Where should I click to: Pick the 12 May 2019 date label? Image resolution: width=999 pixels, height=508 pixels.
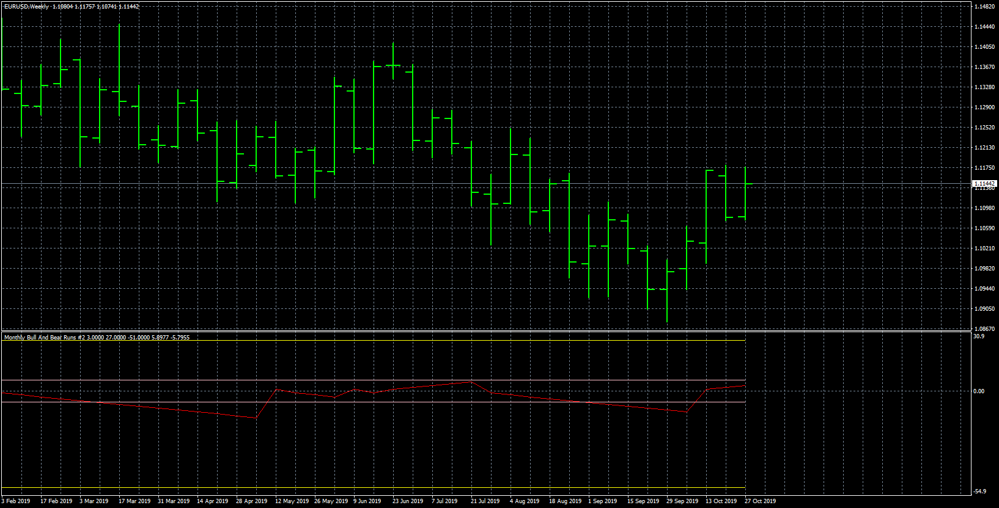[292, 501]
